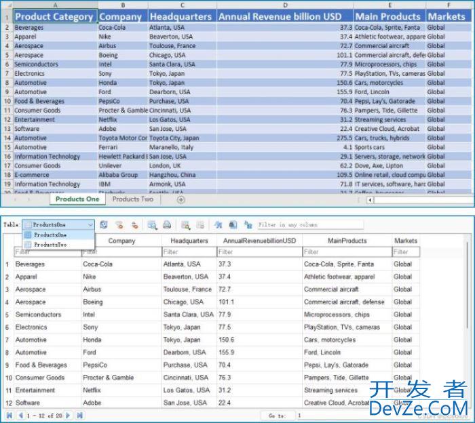Image resolution: width=475 pixels, height=423 pixels.
Task: Click the Markets column filter box
Action: point(406,251)
